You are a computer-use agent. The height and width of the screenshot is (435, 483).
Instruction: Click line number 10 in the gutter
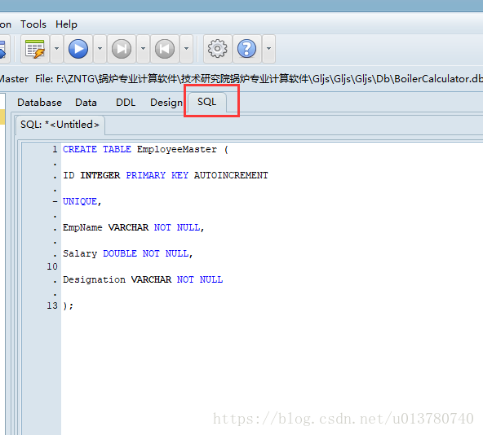coord(52,266)
